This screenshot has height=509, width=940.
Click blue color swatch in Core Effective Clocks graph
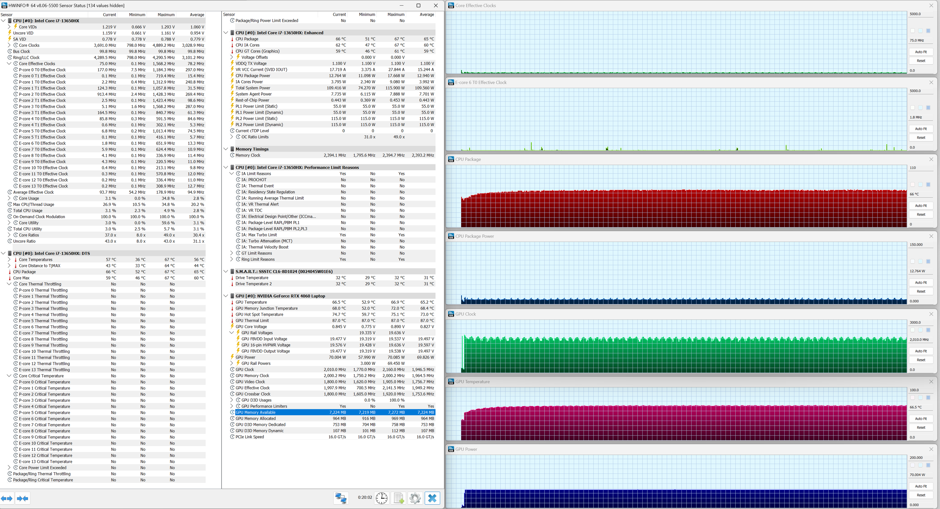(928, 31)
